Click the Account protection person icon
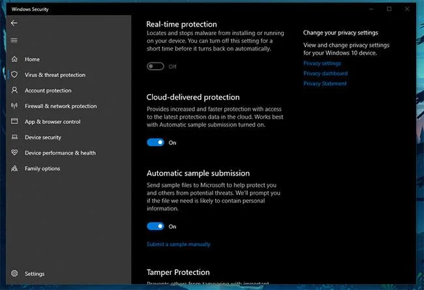Viewport: 424px width, 290px height. pos(14,90)
